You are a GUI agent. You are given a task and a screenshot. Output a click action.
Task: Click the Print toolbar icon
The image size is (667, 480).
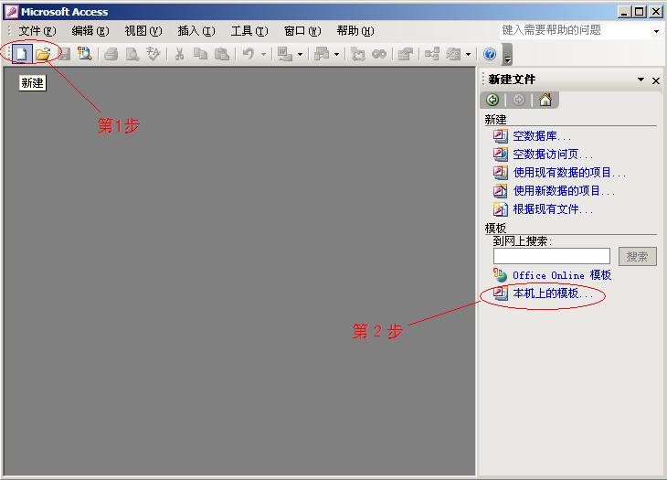[111, 54]
